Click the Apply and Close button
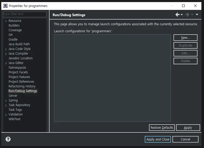204x148 pixels. [158, 139]
